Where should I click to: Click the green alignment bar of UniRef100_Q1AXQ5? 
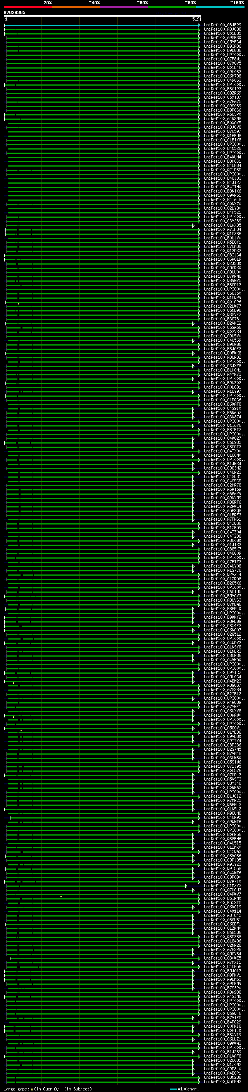click(x=100, y=225)
